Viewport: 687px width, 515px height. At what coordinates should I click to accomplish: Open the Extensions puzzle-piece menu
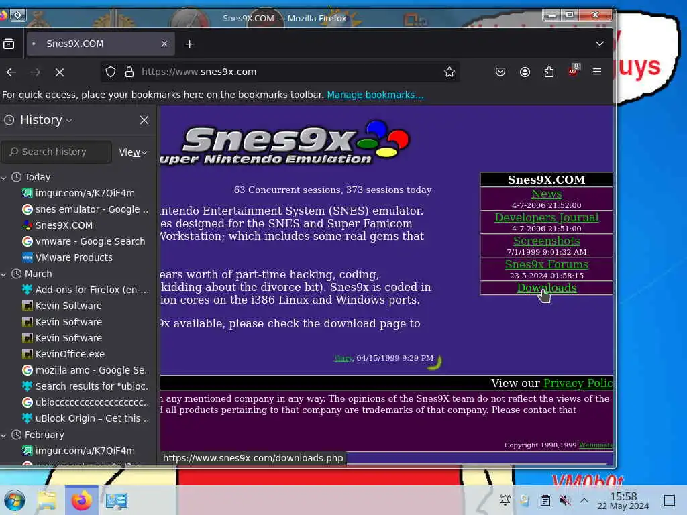pyautogui.click(x=549, y=72)
